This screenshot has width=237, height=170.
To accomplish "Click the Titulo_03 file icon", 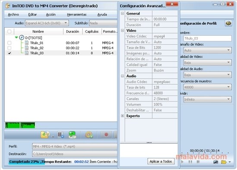I will (27, 53).
